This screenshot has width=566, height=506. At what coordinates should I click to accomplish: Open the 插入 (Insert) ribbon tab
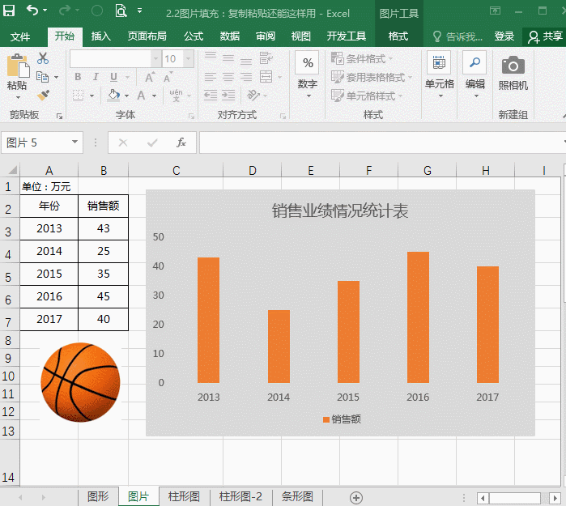101,36
